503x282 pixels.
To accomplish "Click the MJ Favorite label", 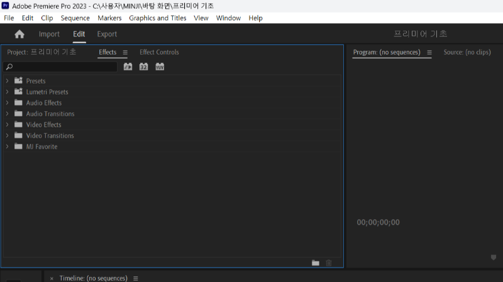I will (41, 146).
